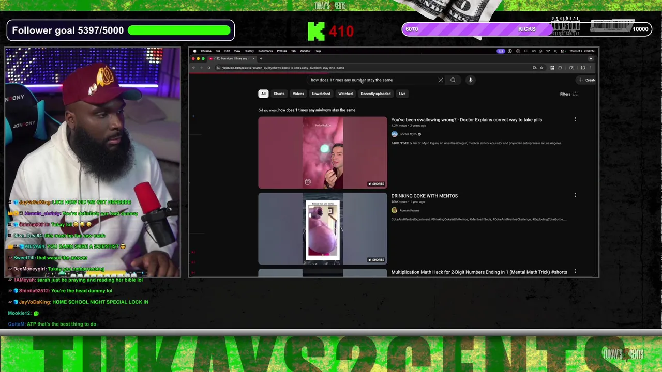Viewport: 662px width, 372px height.
Task: Click the Doctor Myro channel avatar
Action: pyautogui.click(x=394, y=134)
